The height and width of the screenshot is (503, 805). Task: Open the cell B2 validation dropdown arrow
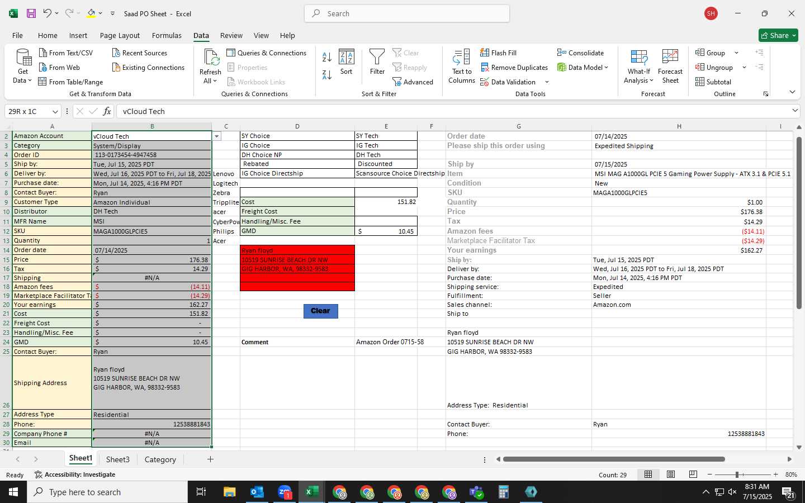(x=217, y=136)
